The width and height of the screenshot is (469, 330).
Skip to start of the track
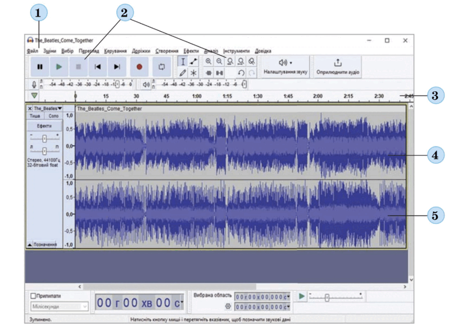tap(97, 67)
